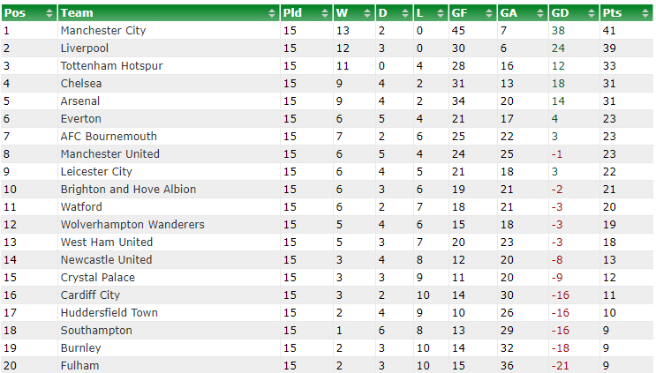
Task: Click Huddersfield Town team cell
Action: 169,313
